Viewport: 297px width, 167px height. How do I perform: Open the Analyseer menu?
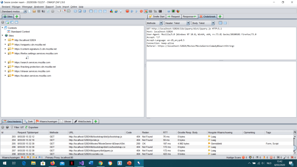[x=39, y=7]
